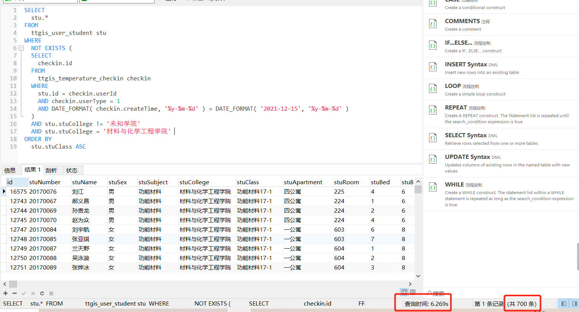The image size is (579, 312).
Task: Switch to grid view icon
Action: click(404, 292)
